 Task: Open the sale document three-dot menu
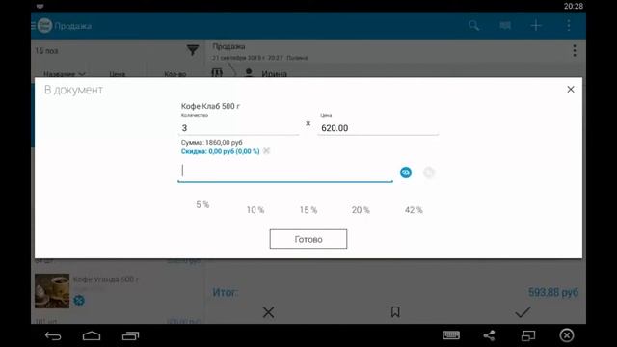coord(575,51)
